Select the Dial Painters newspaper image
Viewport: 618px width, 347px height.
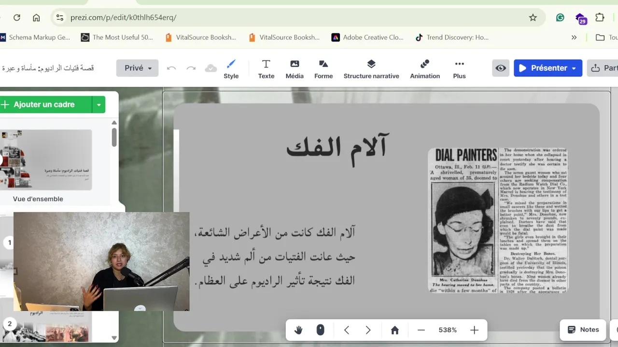[x=498, y=220]
